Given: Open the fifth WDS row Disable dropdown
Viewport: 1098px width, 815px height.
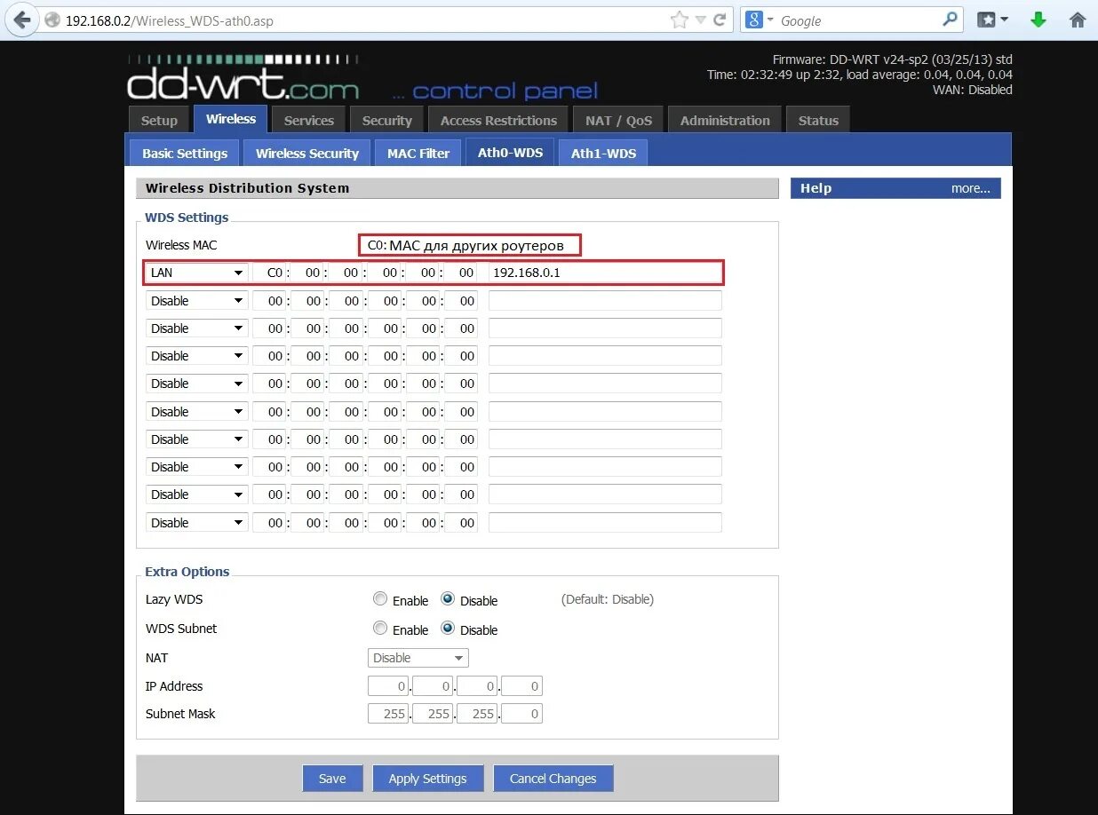Looking at the screenshot, I should [196, 384].
